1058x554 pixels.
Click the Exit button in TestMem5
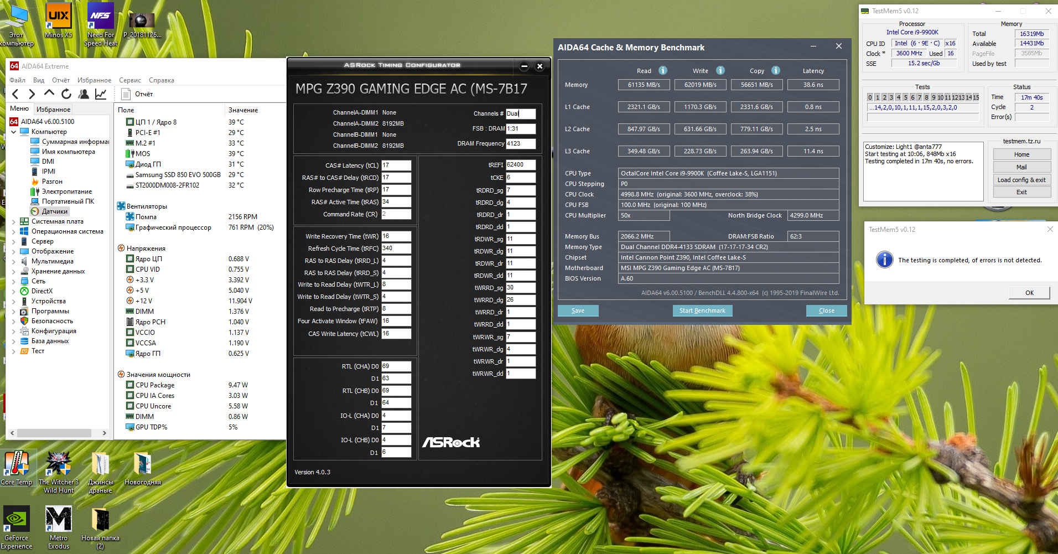(1021, 192)
